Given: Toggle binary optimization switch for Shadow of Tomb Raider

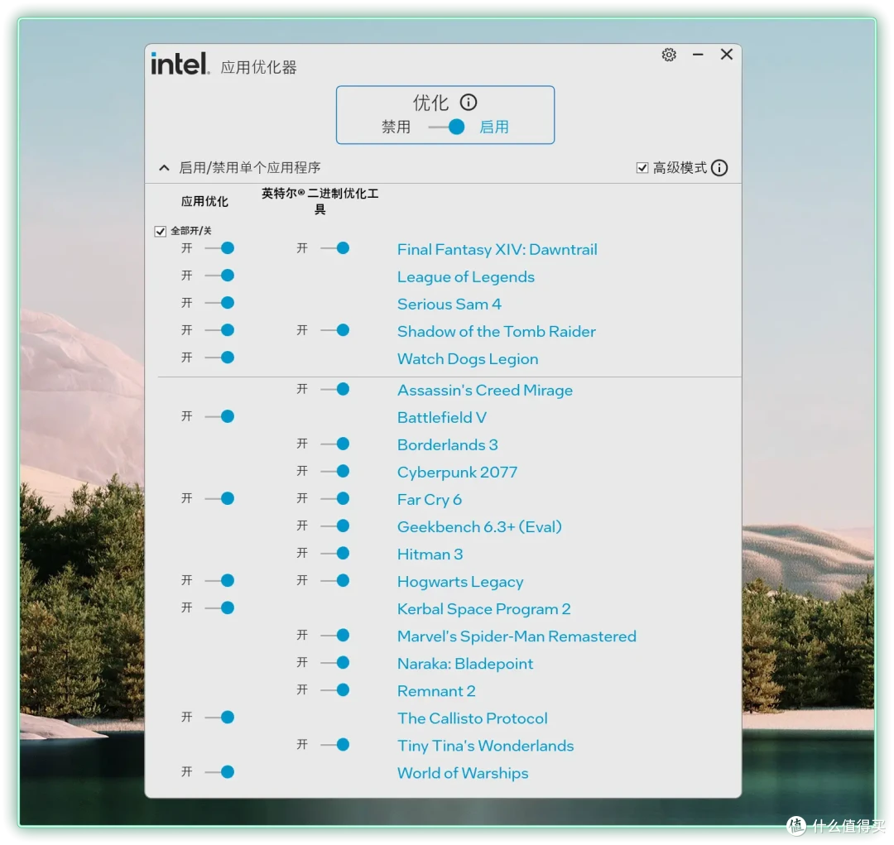Looking at the screenshot, I should point(335,330).
